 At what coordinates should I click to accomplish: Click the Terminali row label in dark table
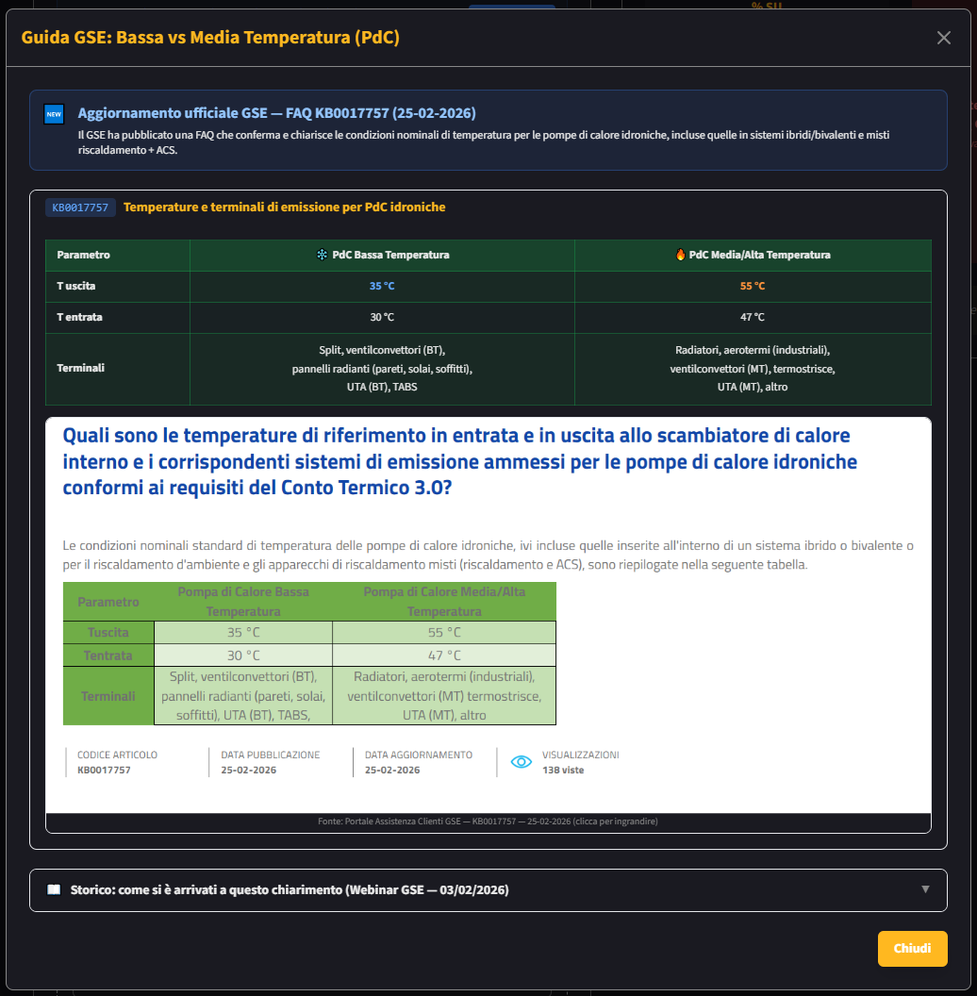[x=81, y=368]
